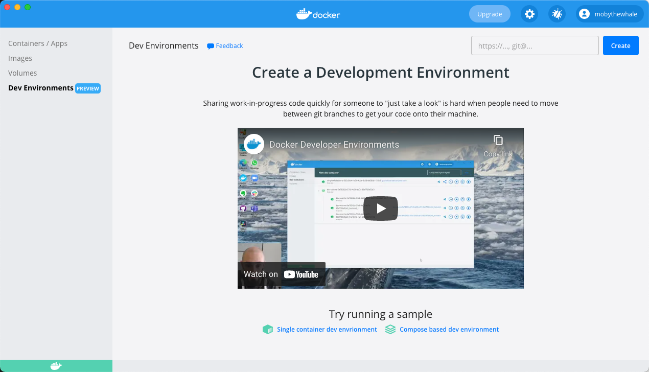Click the Upgrade button

coord(489,14)
